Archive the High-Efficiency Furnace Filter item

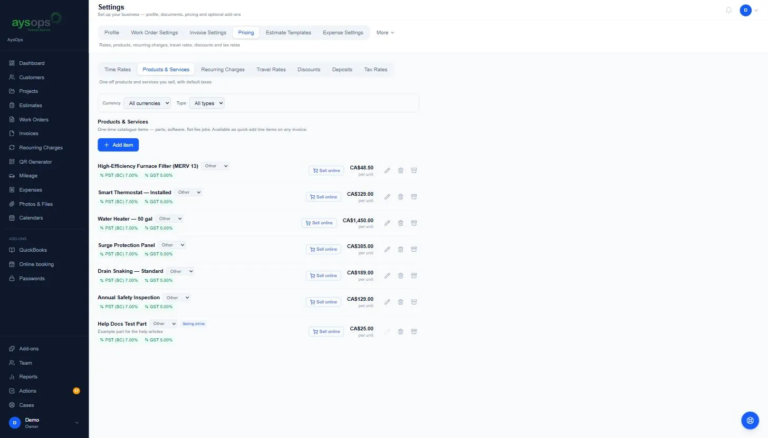tap(414, 170)
